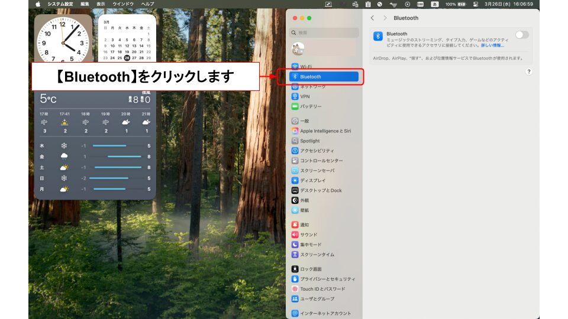
Task: Open the 編集 menu
Action: [x=85, y=4]
